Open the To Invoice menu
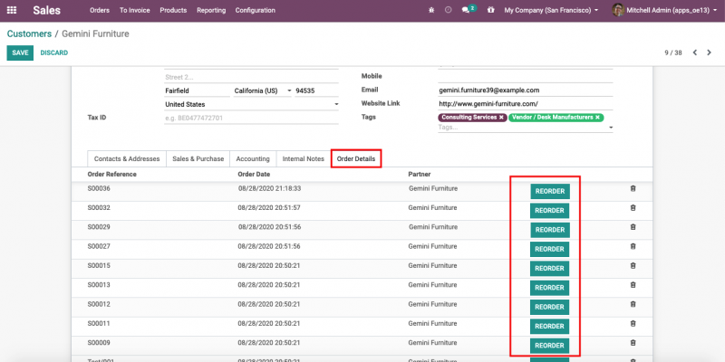725x362 pixels. [134, 10]
